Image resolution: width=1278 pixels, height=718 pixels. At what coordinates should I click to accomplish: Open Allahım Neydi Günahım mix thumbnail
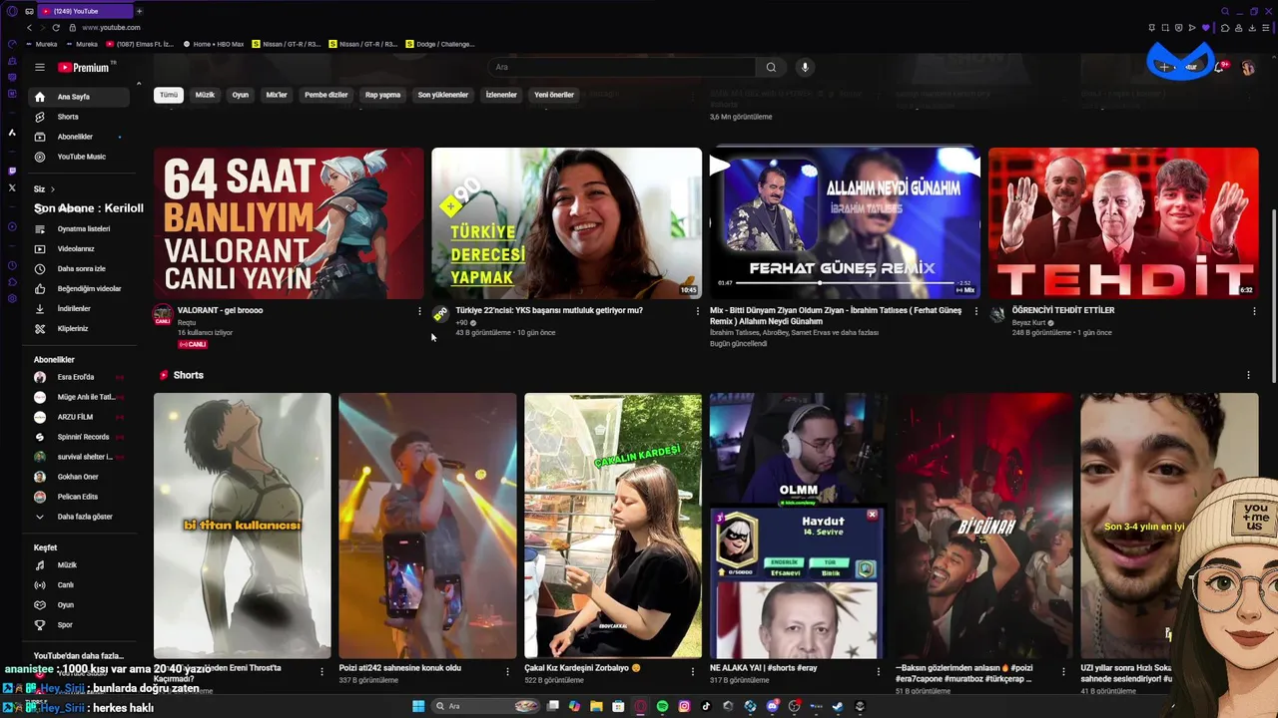[x=845, y=223]
